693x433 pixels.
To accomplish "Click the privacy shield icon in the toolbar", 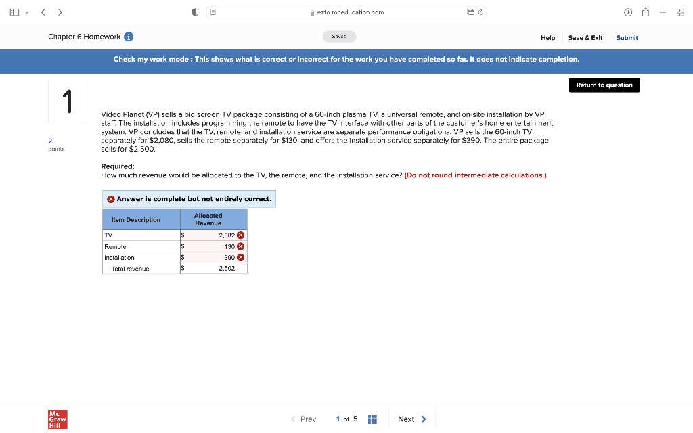I will tap(196, 12).
